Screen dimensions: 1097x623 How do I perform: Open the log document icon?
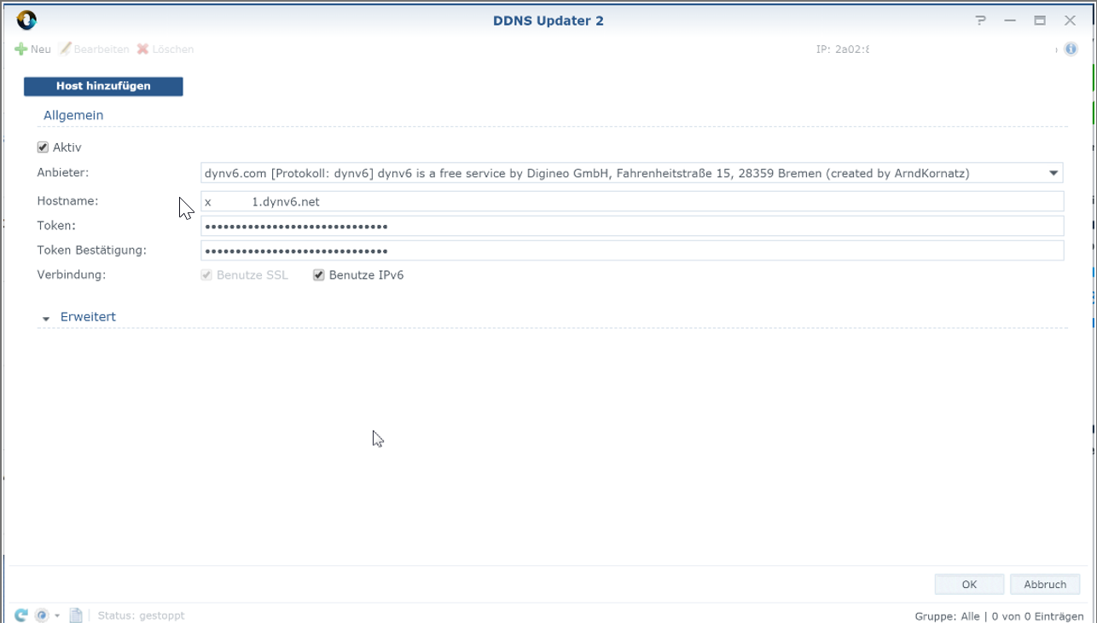point(76,615)
